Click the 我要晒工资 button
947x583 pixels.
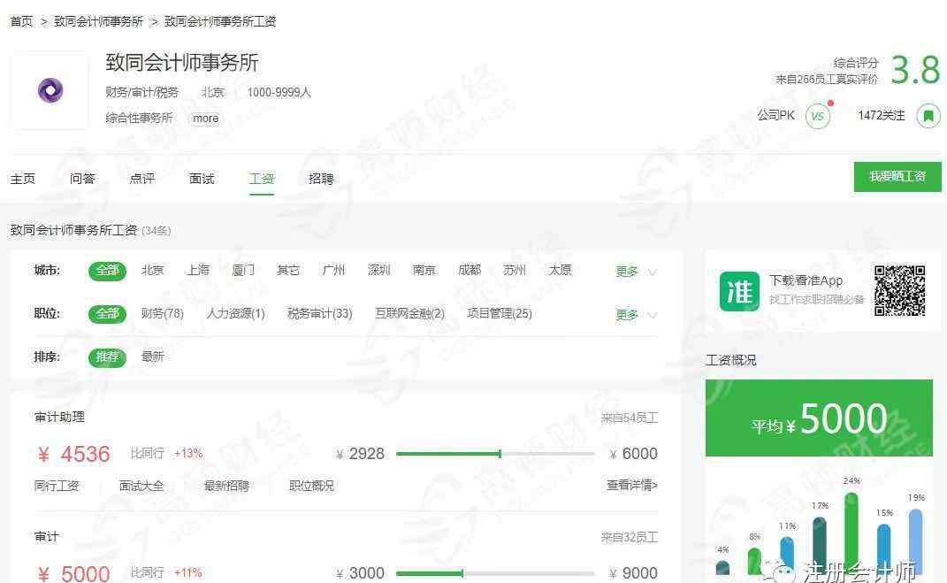[x=897, y=176]
